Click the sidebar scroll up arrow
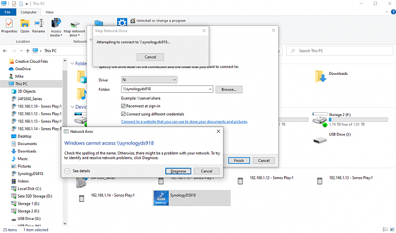The image size is (396, 233). click(x=64, y=61)
